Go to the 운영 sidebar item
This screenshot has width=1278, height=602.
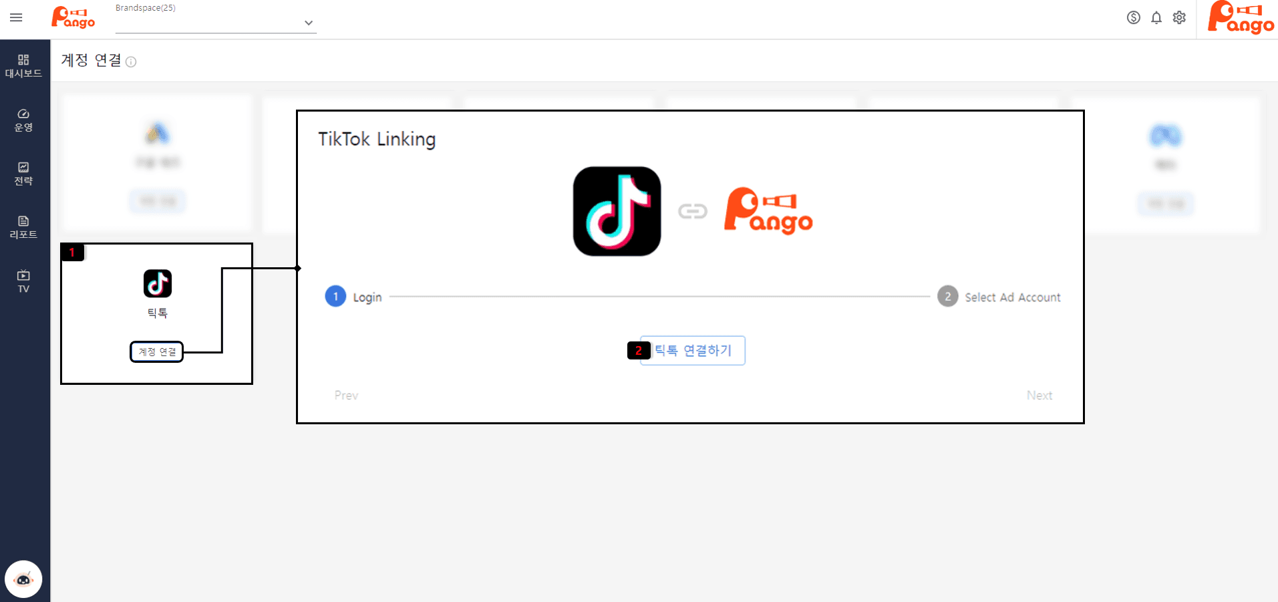click(x=23, y=120)
